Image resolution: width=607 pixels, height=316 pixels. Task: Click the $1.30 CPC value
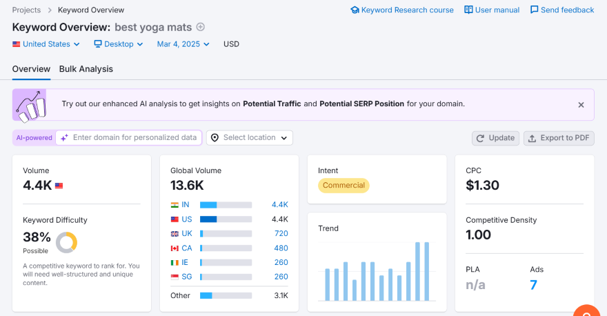click(x=482, y=186)
